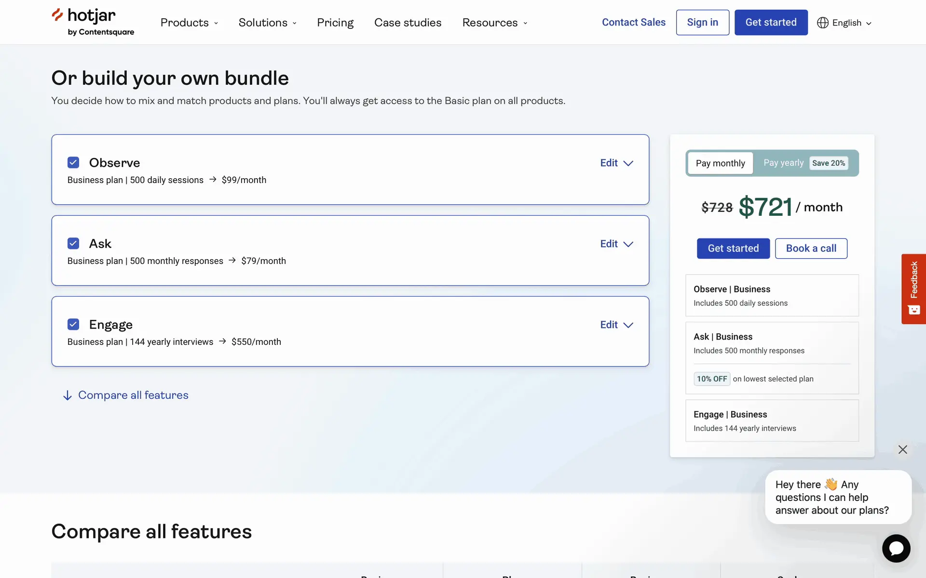Expand the Edit chevron for Observe
This screenshot has width=926, height=578.
(628, 163)
